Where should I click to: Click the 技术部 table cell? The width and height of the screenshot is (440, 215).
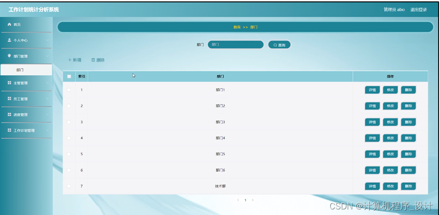(x=220, y=186)
